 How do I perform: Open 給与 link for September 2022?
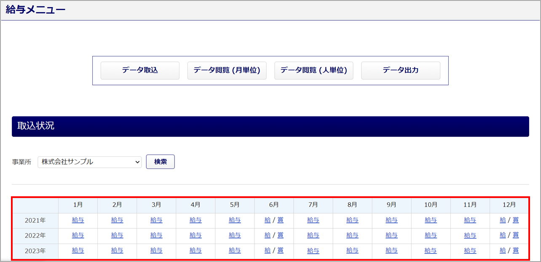(391, 235)
